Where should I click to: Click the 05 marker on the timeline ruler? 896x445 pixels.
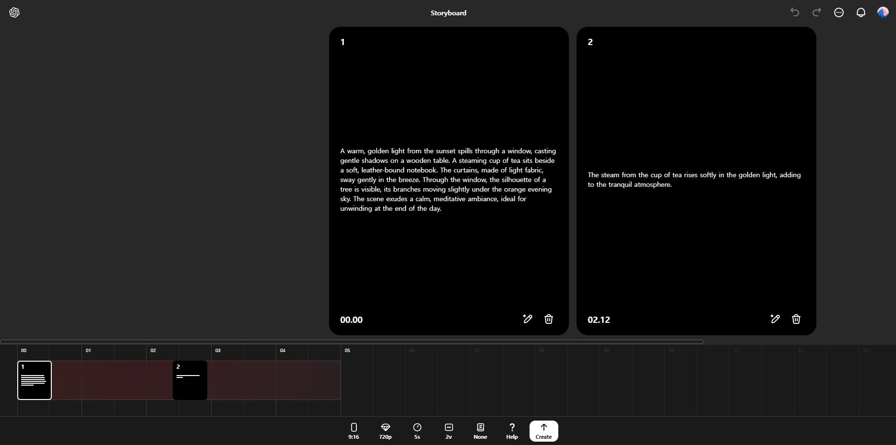347,351
